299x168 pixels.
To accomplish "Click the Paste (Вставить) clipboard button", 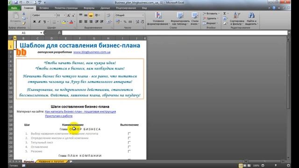I will pyautogui.click(x=16, y=18).
